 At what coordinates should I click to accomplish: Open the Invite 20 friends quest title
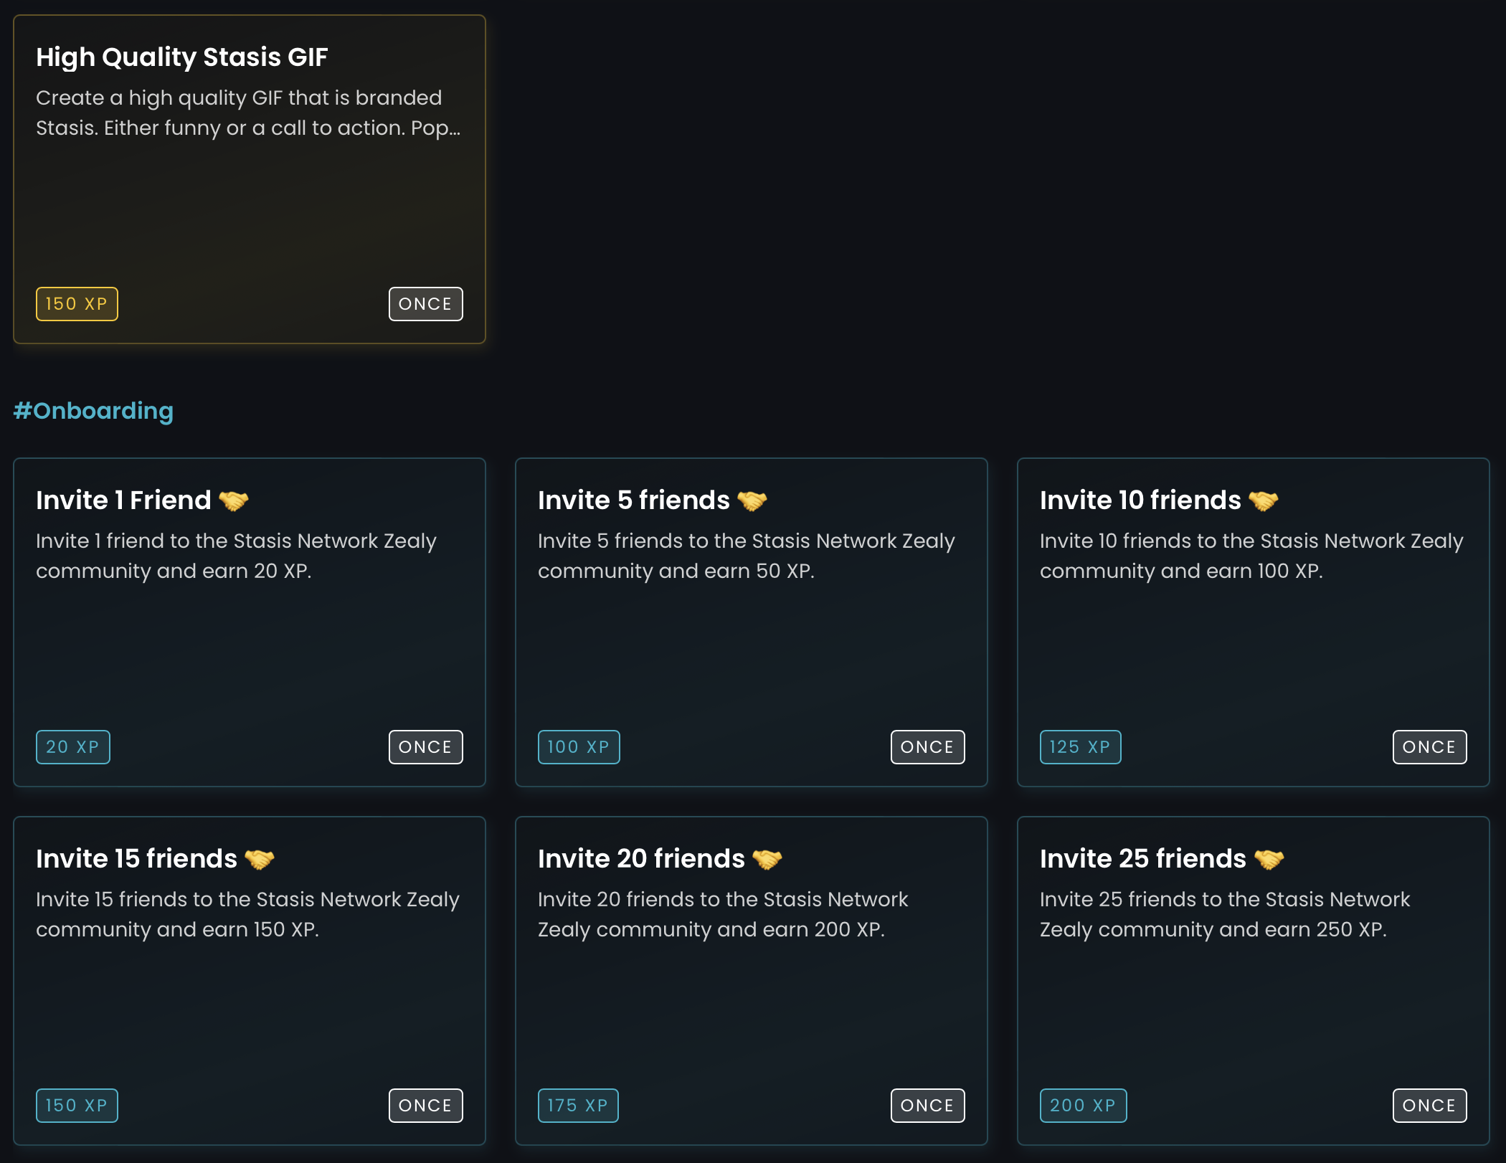(x=641, y=858)
